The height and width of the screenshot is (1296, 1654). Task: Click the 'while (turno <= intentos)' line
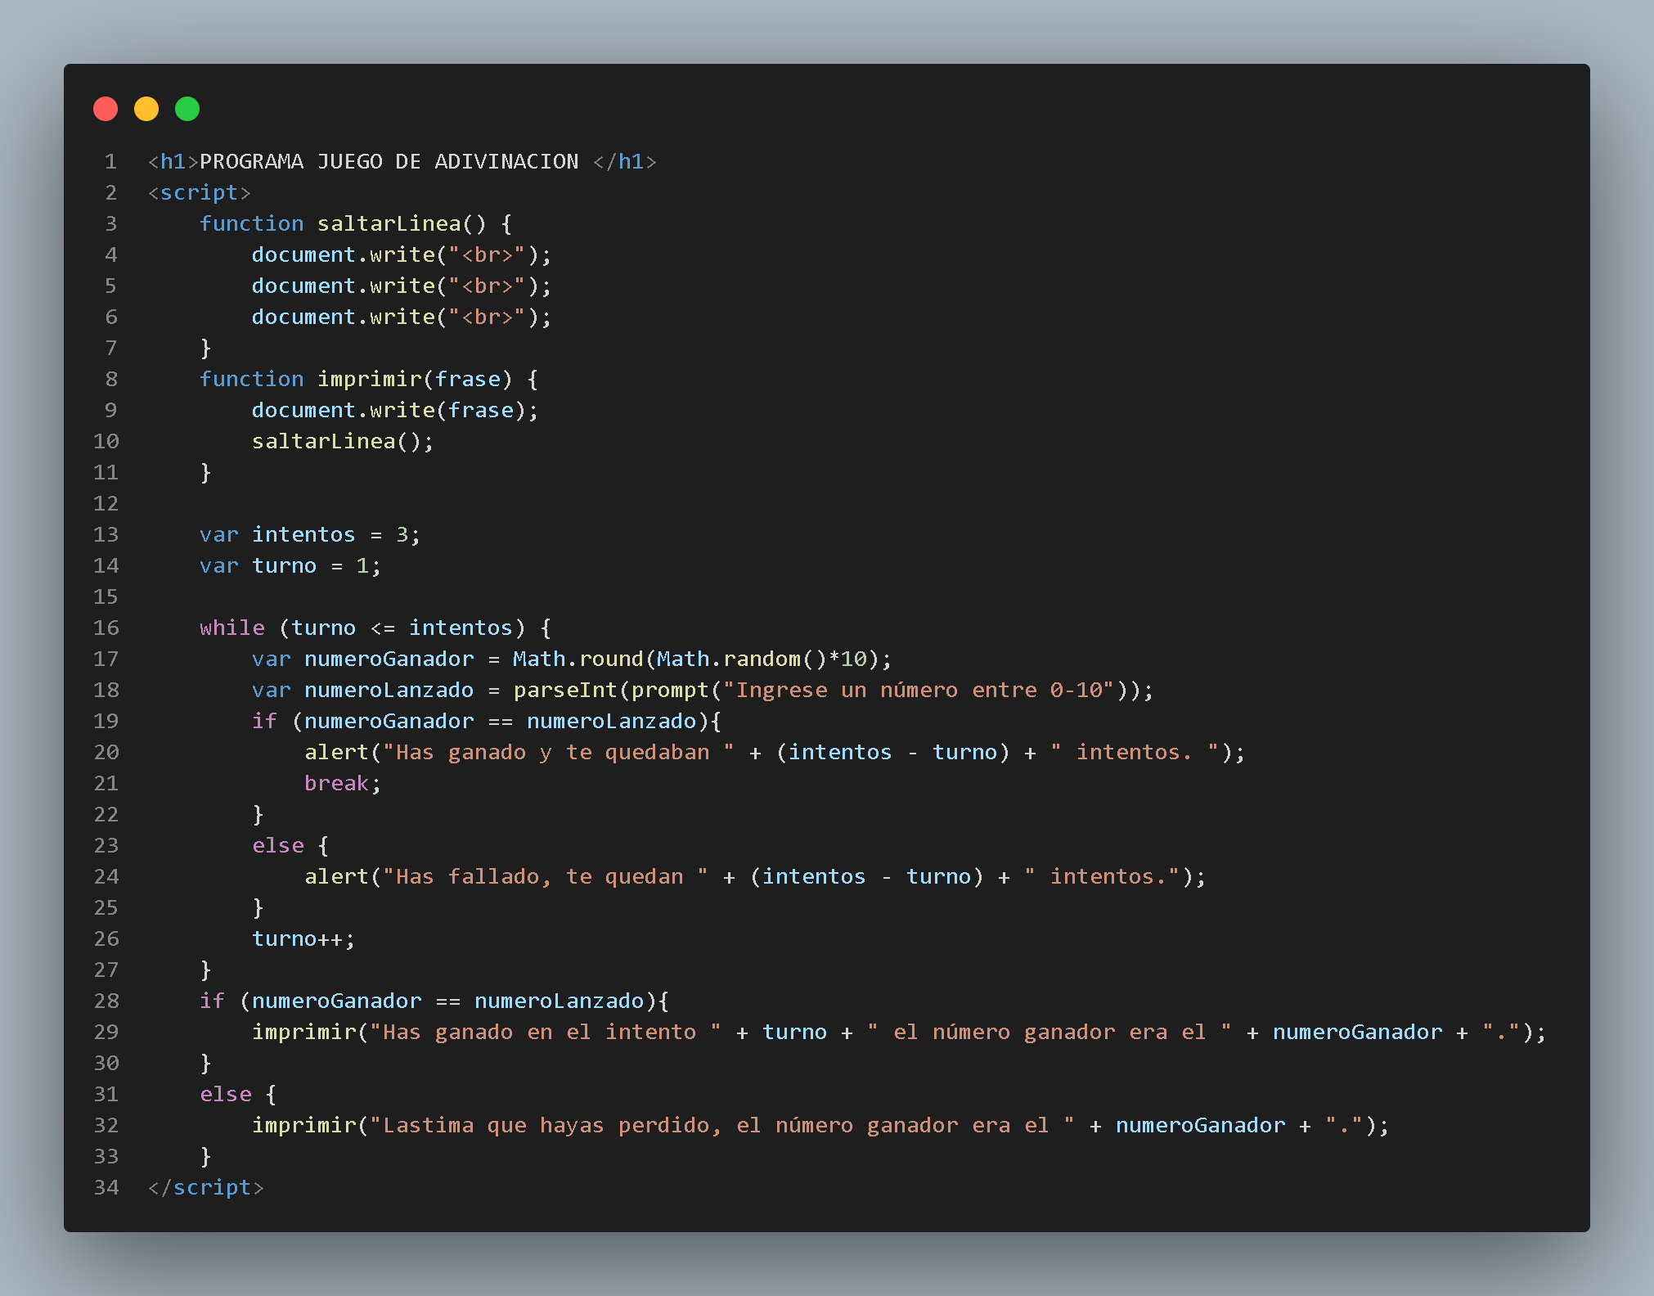(375, 628)
